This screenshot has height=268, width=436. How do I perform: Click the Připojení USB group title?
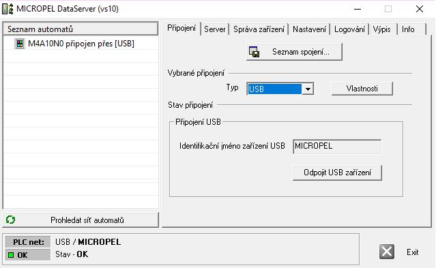[x=198, y=122]
